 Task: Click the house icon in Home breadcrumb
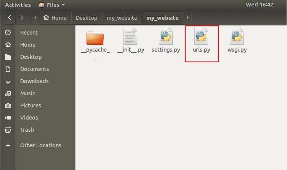46,17
